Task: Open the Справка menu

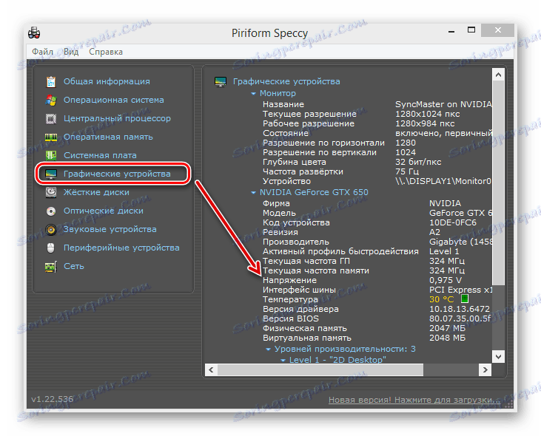Action: click(106, 52)
